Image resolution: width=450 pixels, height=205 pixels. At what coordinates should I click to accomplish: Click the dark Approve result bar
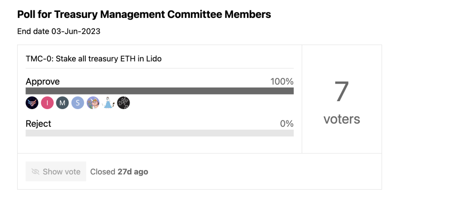pyautogui.click(x=160, y=91)
